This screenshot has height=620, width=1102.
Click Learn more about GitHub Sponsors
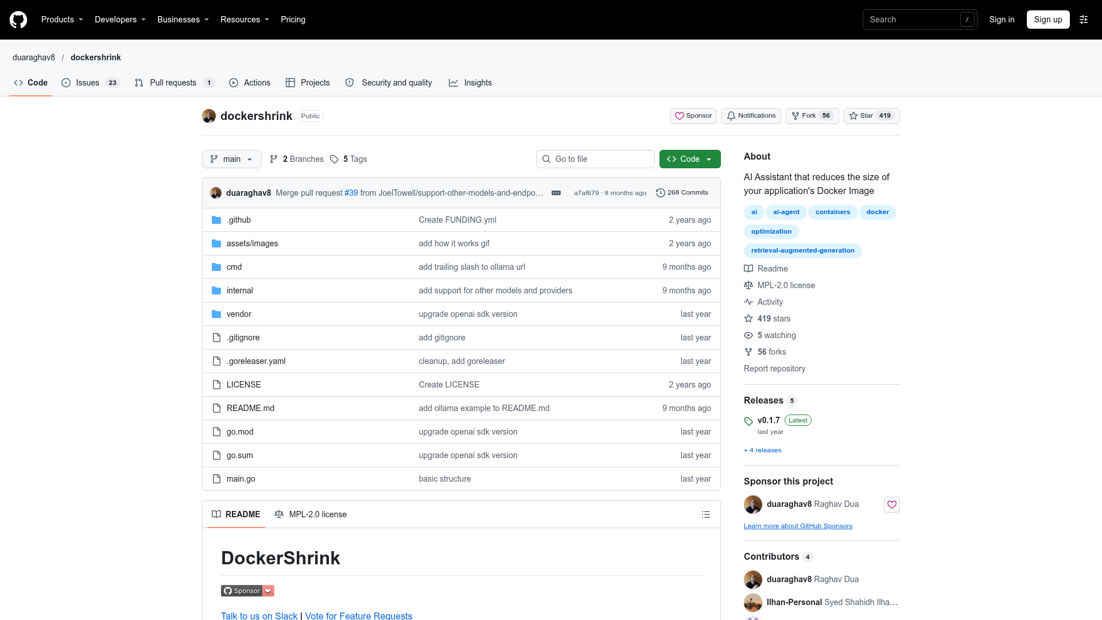(x=798, y=526)
